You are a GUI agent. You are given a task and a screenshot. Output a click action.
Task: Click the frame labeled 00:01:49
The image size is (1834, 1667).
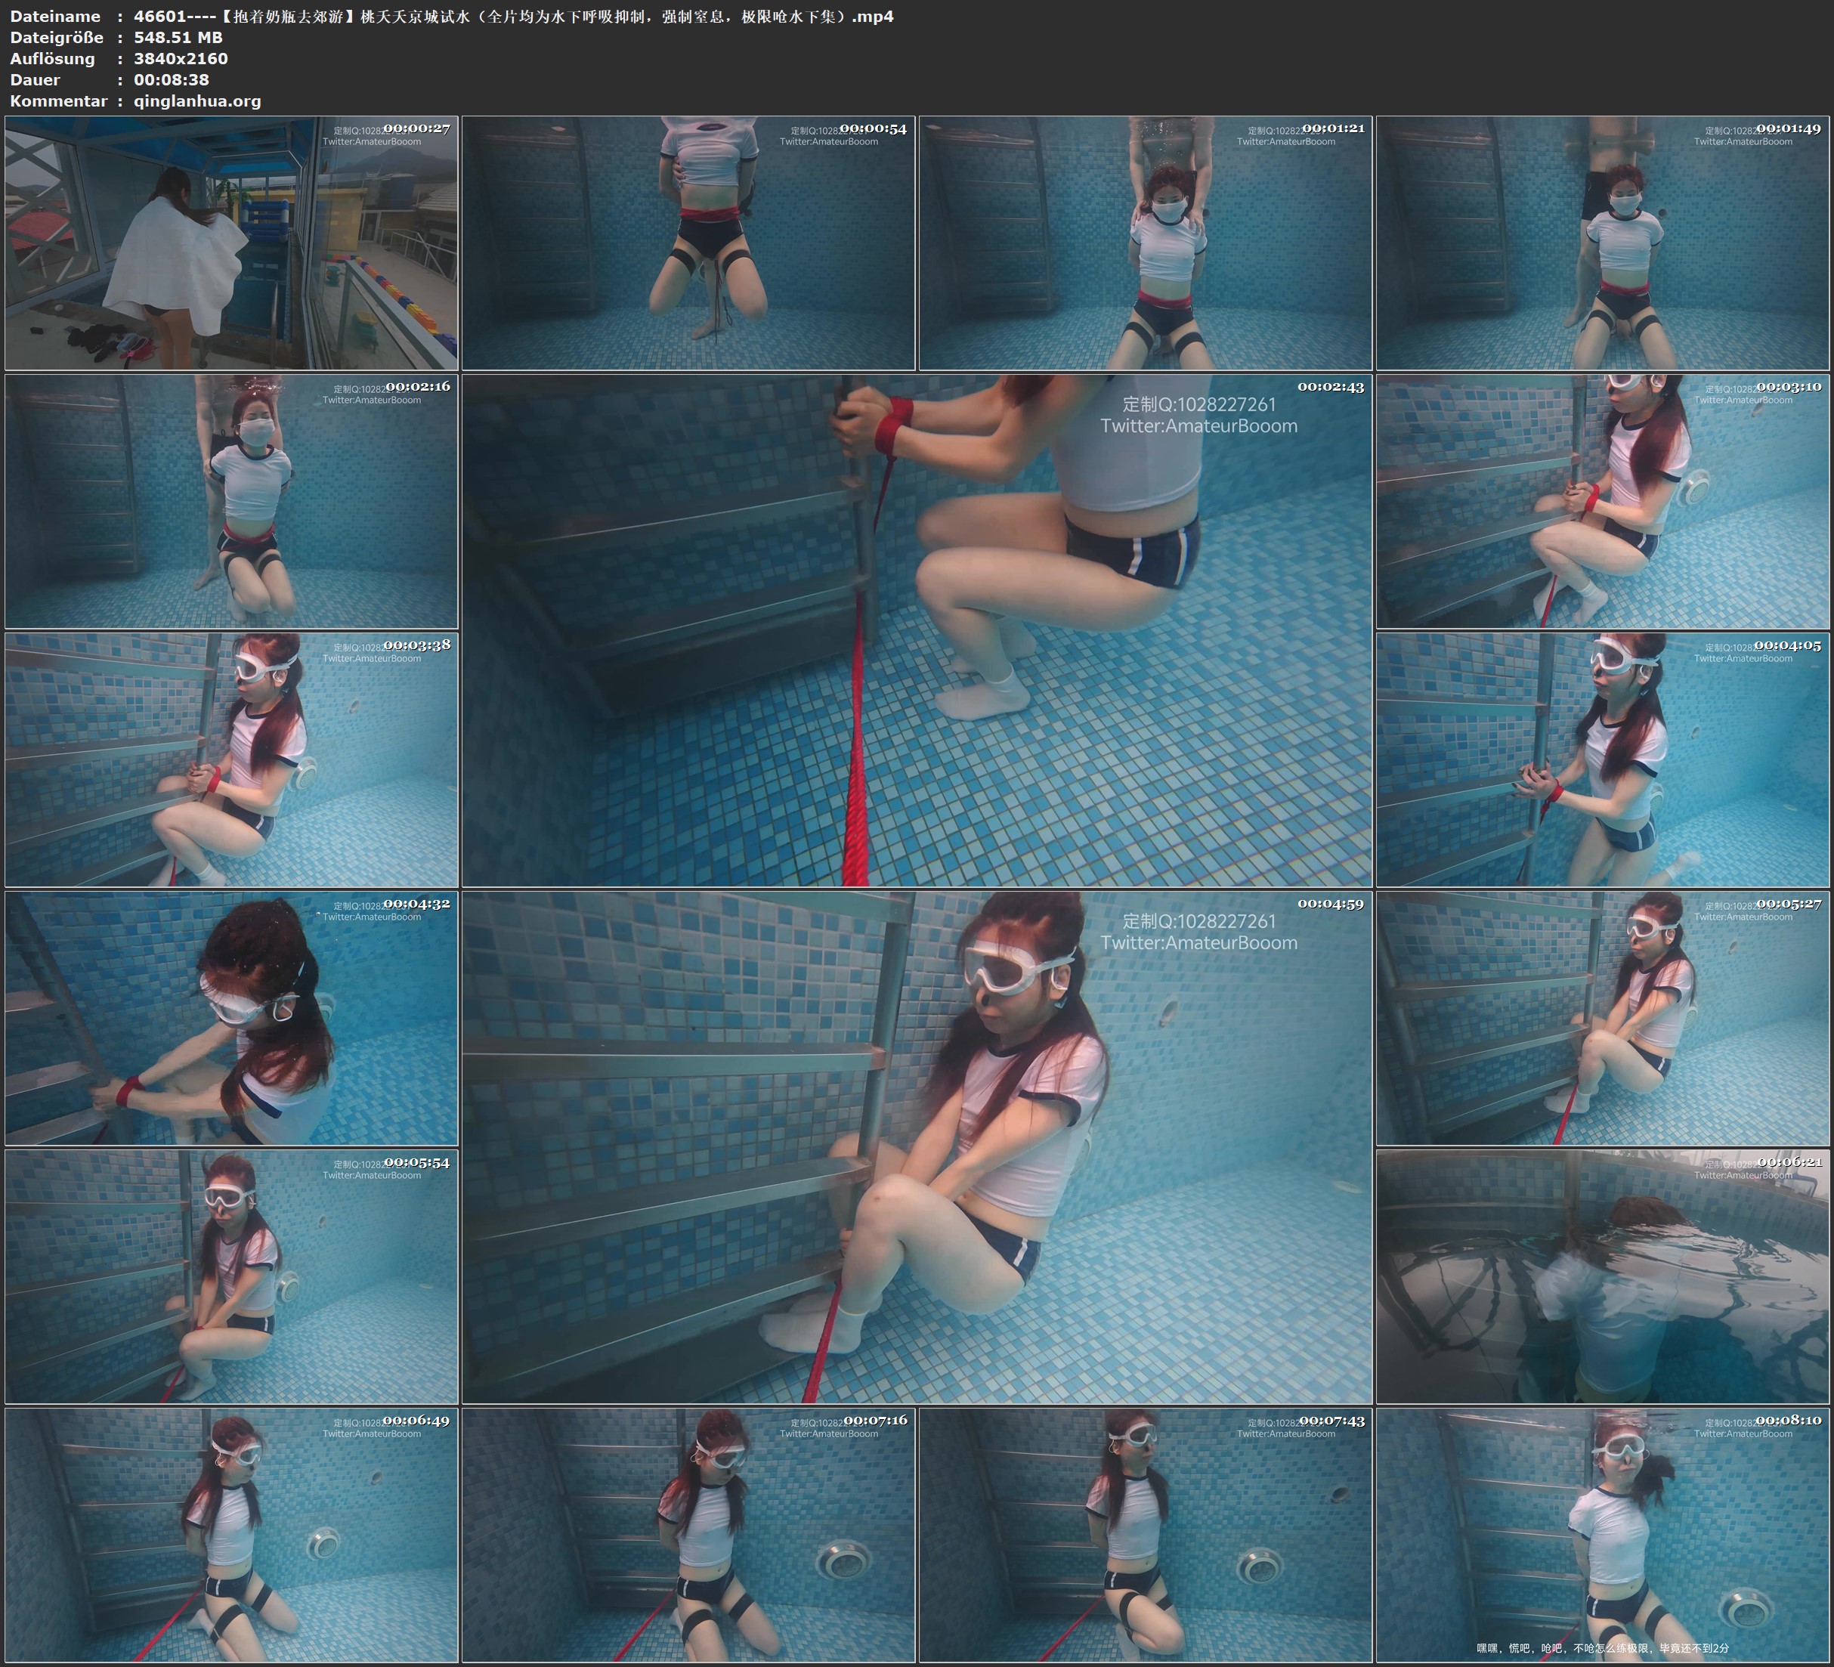(x=1603, y=243)
